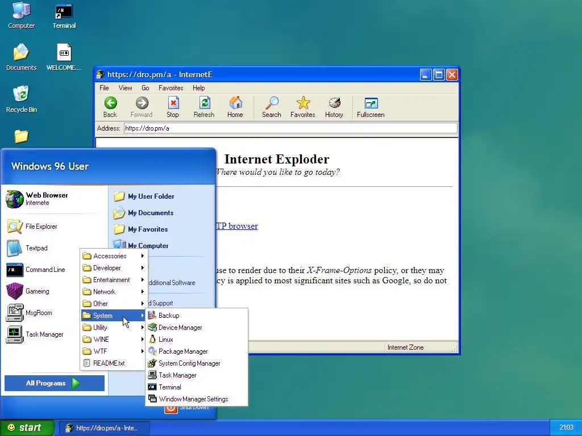Expand the Developer programs folder
The height and width of the screenshot is (436, 582).
click(114, 268)
